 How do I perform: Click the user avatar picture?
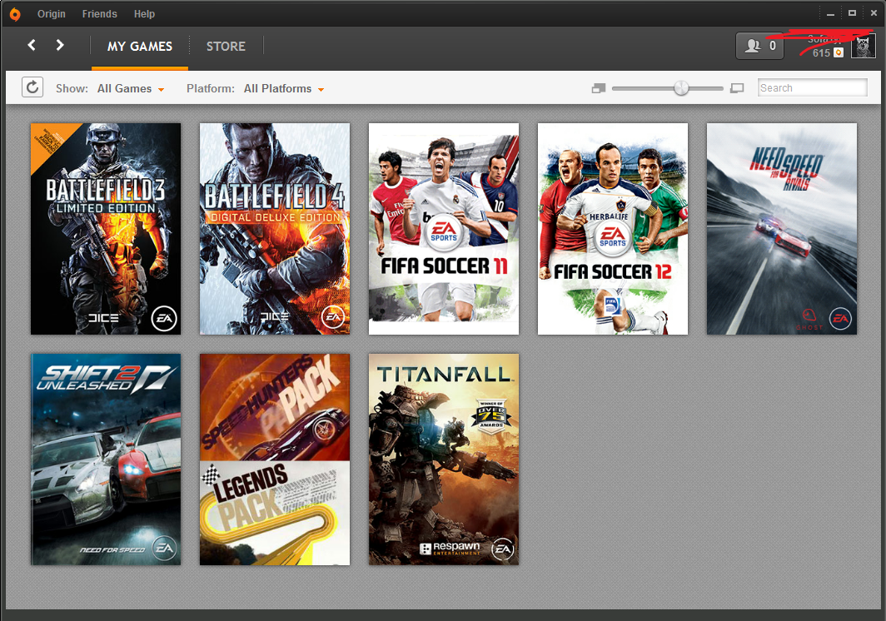[x=863, y=47]
